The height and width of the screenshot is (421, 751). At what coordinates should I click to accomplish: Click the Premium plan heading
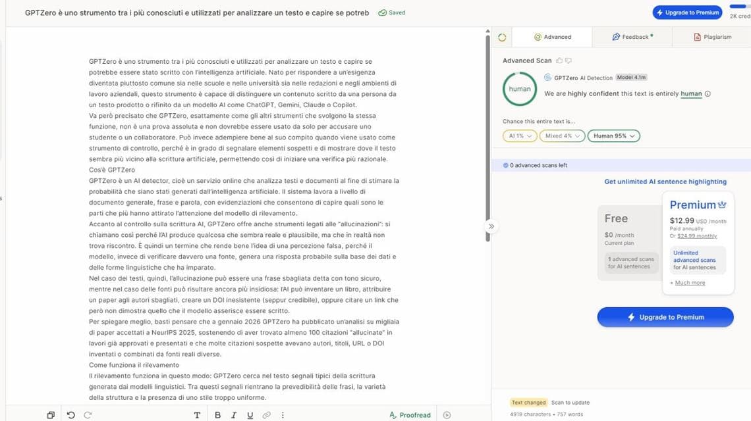point(692,205)
